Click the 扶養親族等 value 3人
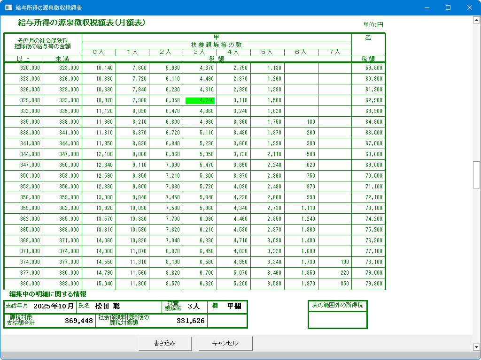481x360 pixels. (x=194, y=306)
